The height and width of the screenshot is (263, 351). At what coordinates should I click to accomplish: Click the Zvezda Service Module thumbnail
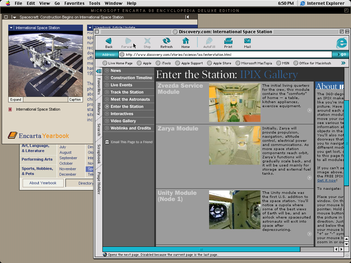(x=234, y=102)
